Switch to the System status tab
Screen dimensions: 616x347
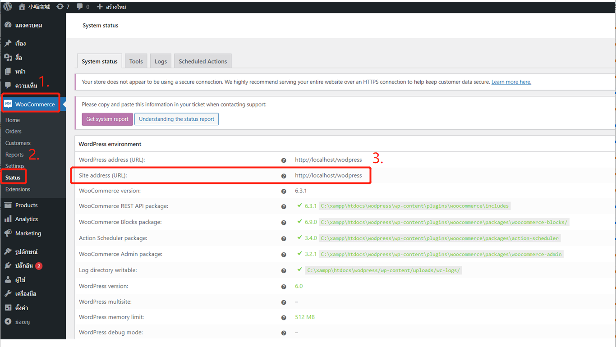pos(100,61)
